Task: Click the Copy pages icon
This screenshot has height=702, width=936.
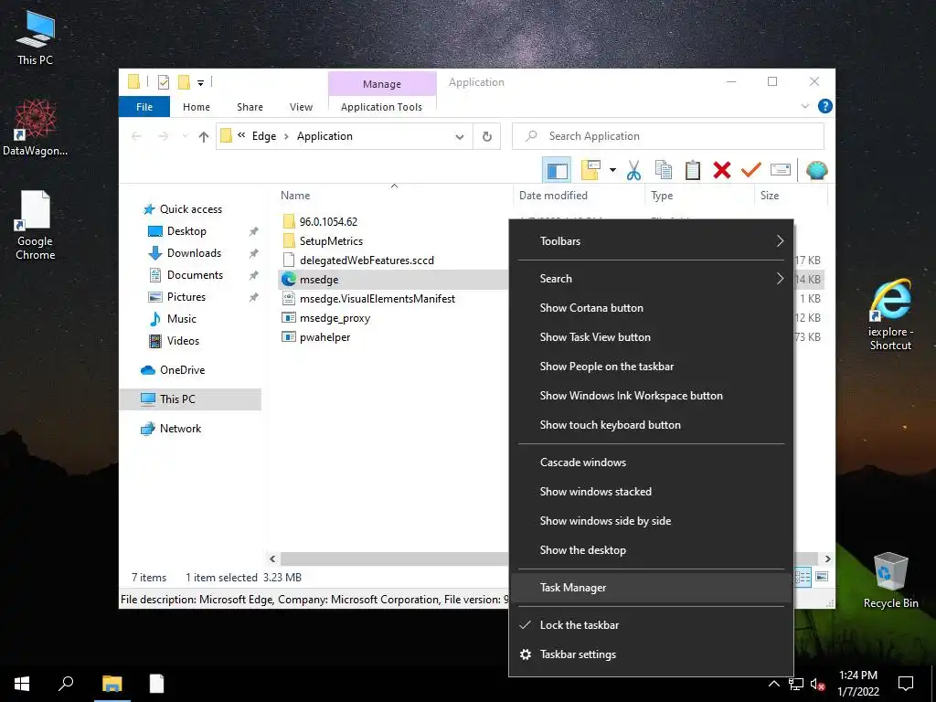Action: [x=664, y=170]
